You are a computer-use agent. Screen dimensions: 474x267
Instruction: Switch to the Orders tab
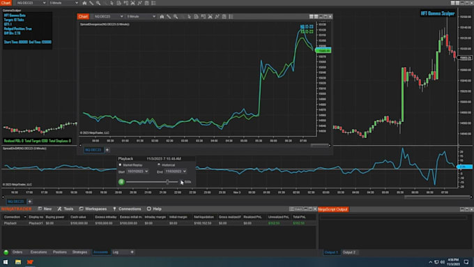17,252
